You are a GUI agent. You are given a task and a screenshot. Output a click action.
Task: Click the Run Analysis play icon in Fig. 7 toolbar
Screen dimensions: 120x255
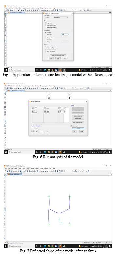point(23,171)
